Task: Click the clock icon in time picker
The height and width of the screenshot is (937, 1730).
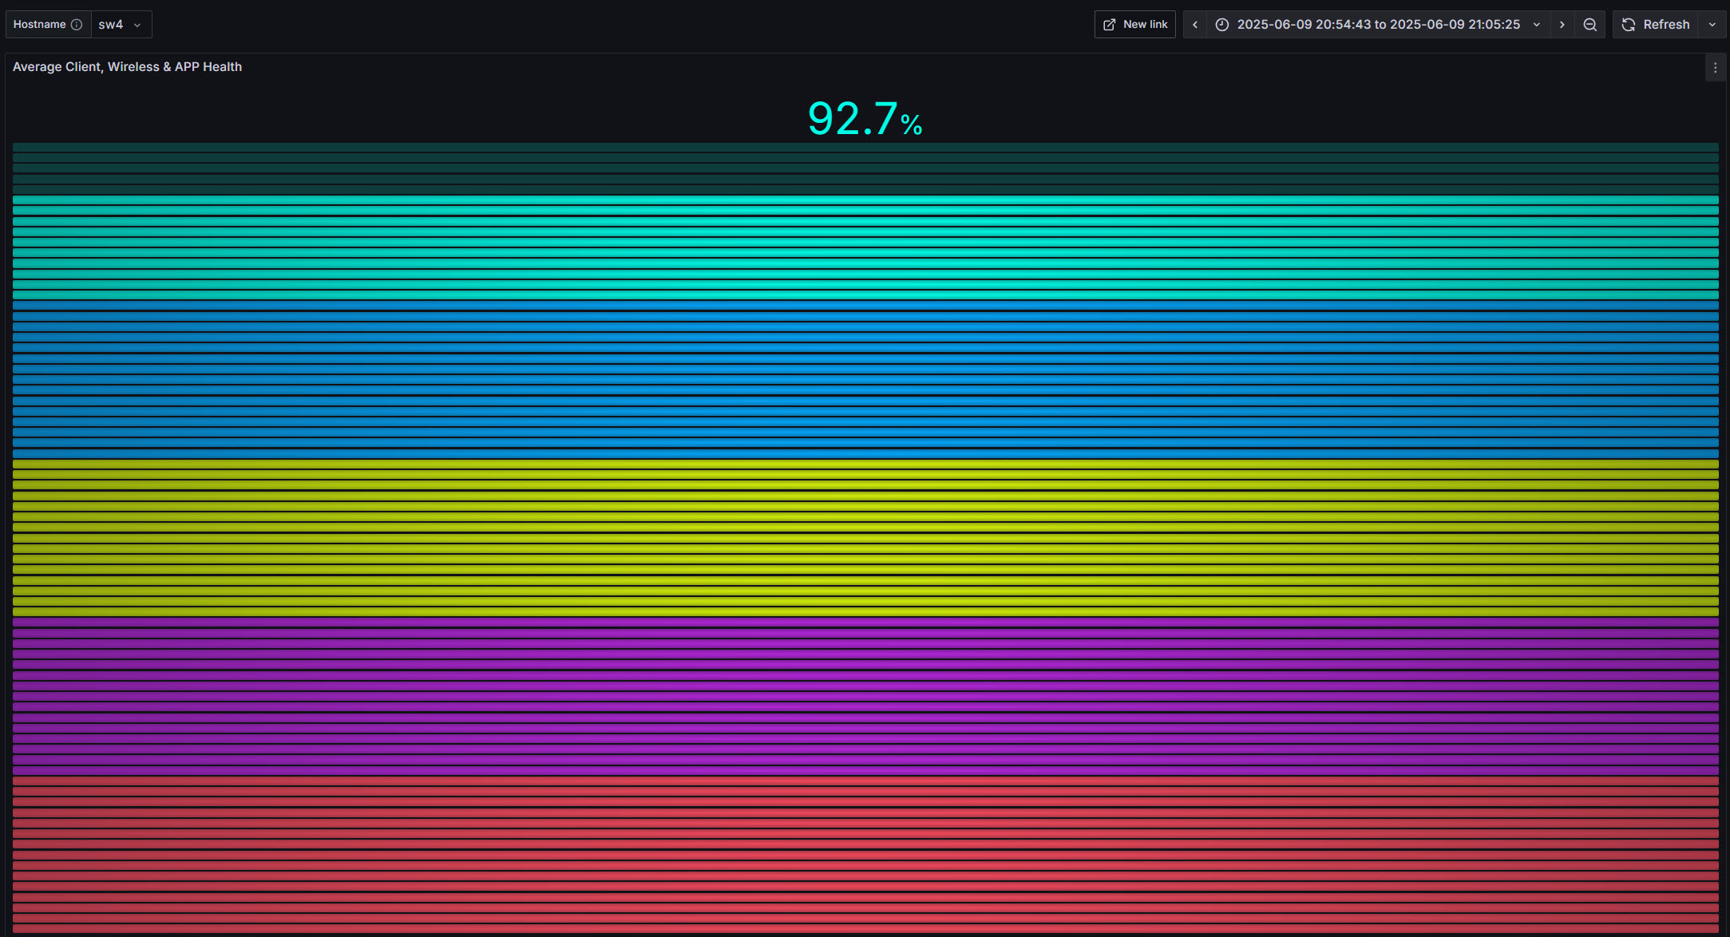Action: (1222, 25)
